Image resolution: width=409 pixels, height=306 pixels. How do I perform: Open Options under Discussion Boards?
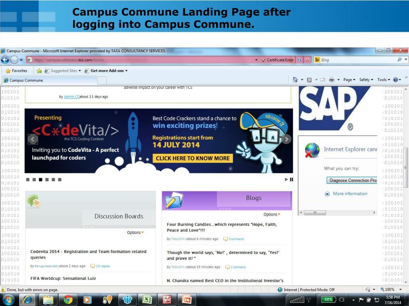click(135, 232)
